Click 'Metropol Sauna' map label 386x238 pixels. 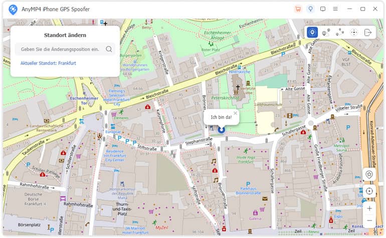(x=341, y=148)
